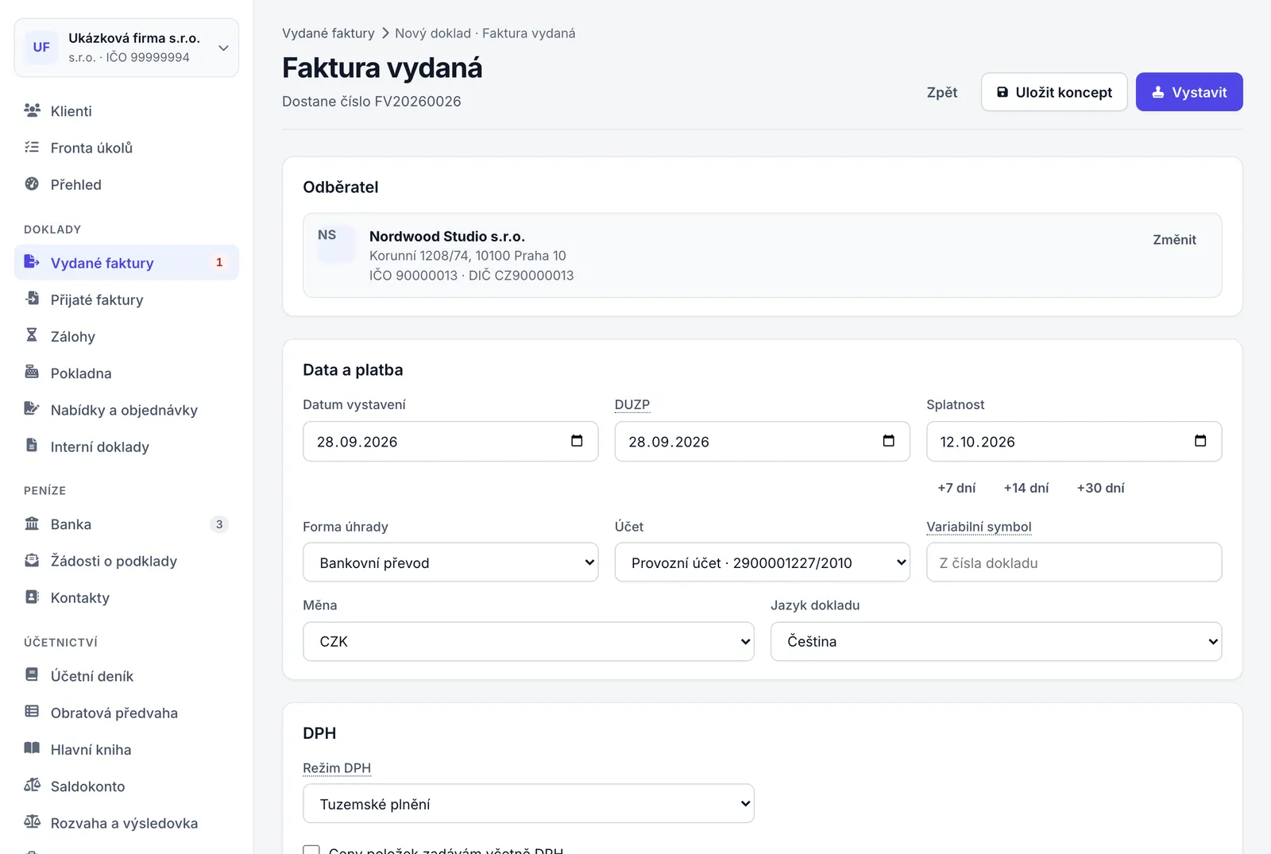
Task: Open calendar picker for DUZP date
Action: tap(889, 441)
